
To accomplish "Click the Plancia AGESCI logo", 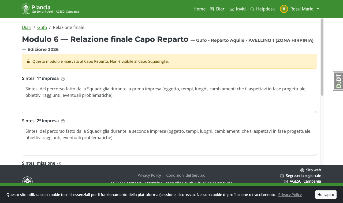I will 26,9.
